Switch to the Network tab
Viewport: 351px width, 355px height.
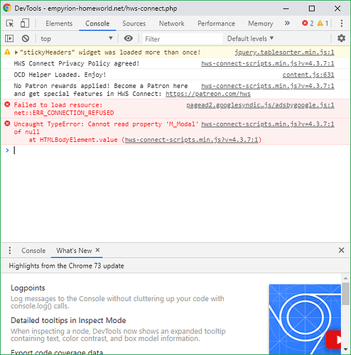point(171,23)
